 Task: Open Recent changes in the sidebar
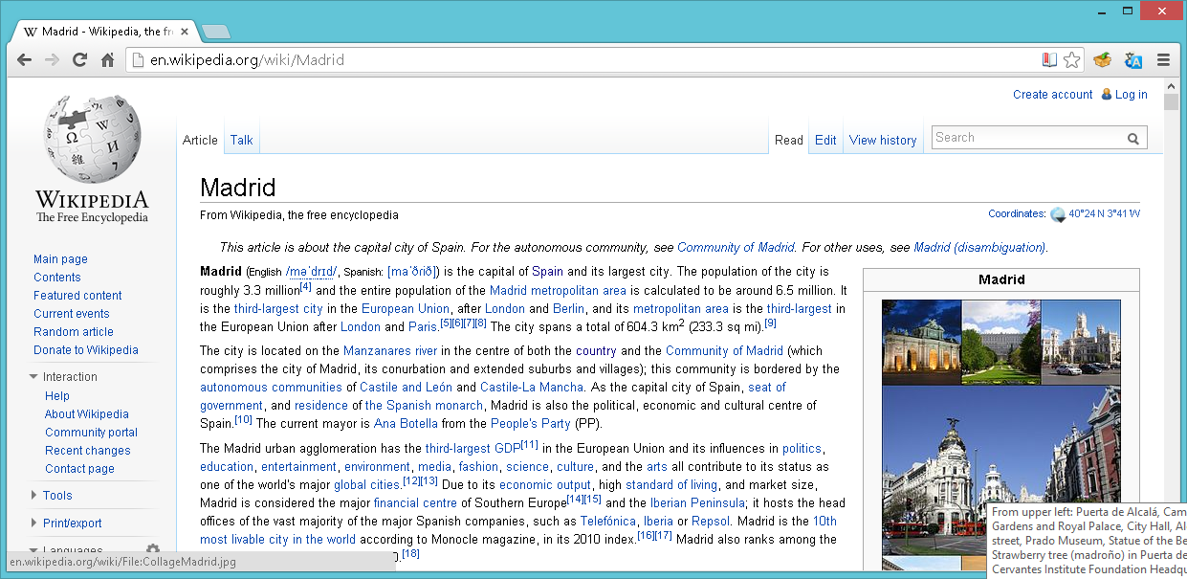(x=88, y=451)
